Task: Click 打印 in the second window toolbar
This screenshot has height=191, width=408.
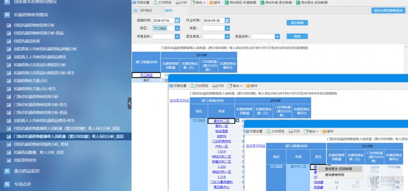Action: 218,86
